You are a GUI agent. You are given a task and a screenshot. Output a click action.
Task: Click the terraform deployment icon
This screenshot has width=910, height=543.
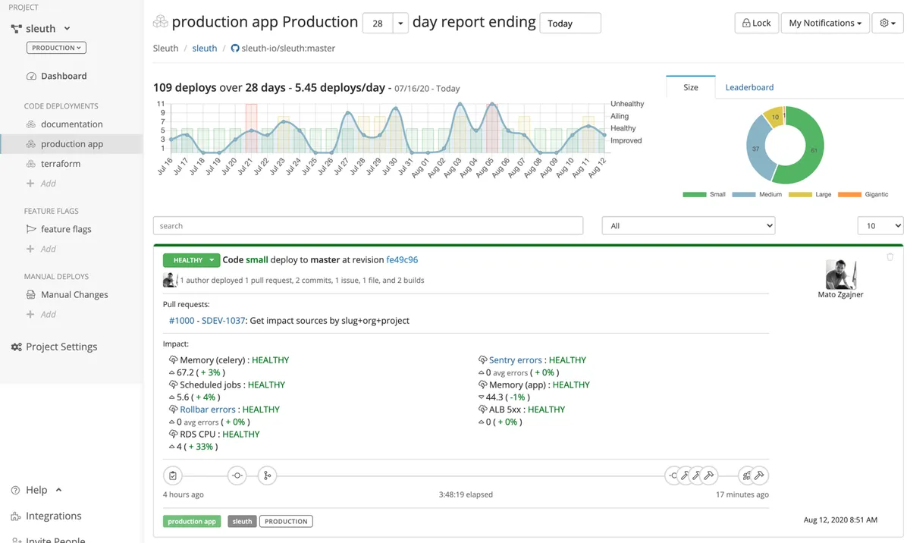click(x=31, y=164)
